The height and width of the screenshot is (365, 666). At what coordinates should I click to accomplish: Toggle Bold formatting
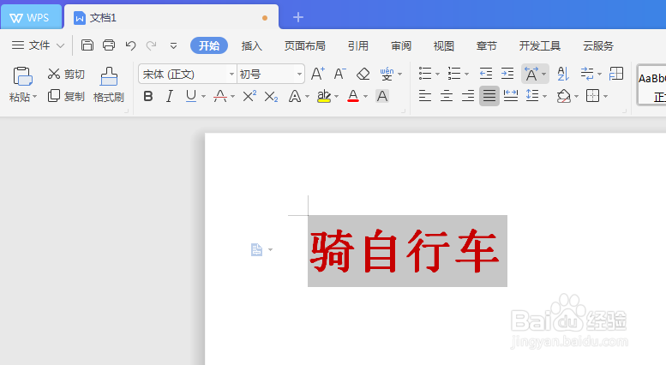click(x=147, y=96)
